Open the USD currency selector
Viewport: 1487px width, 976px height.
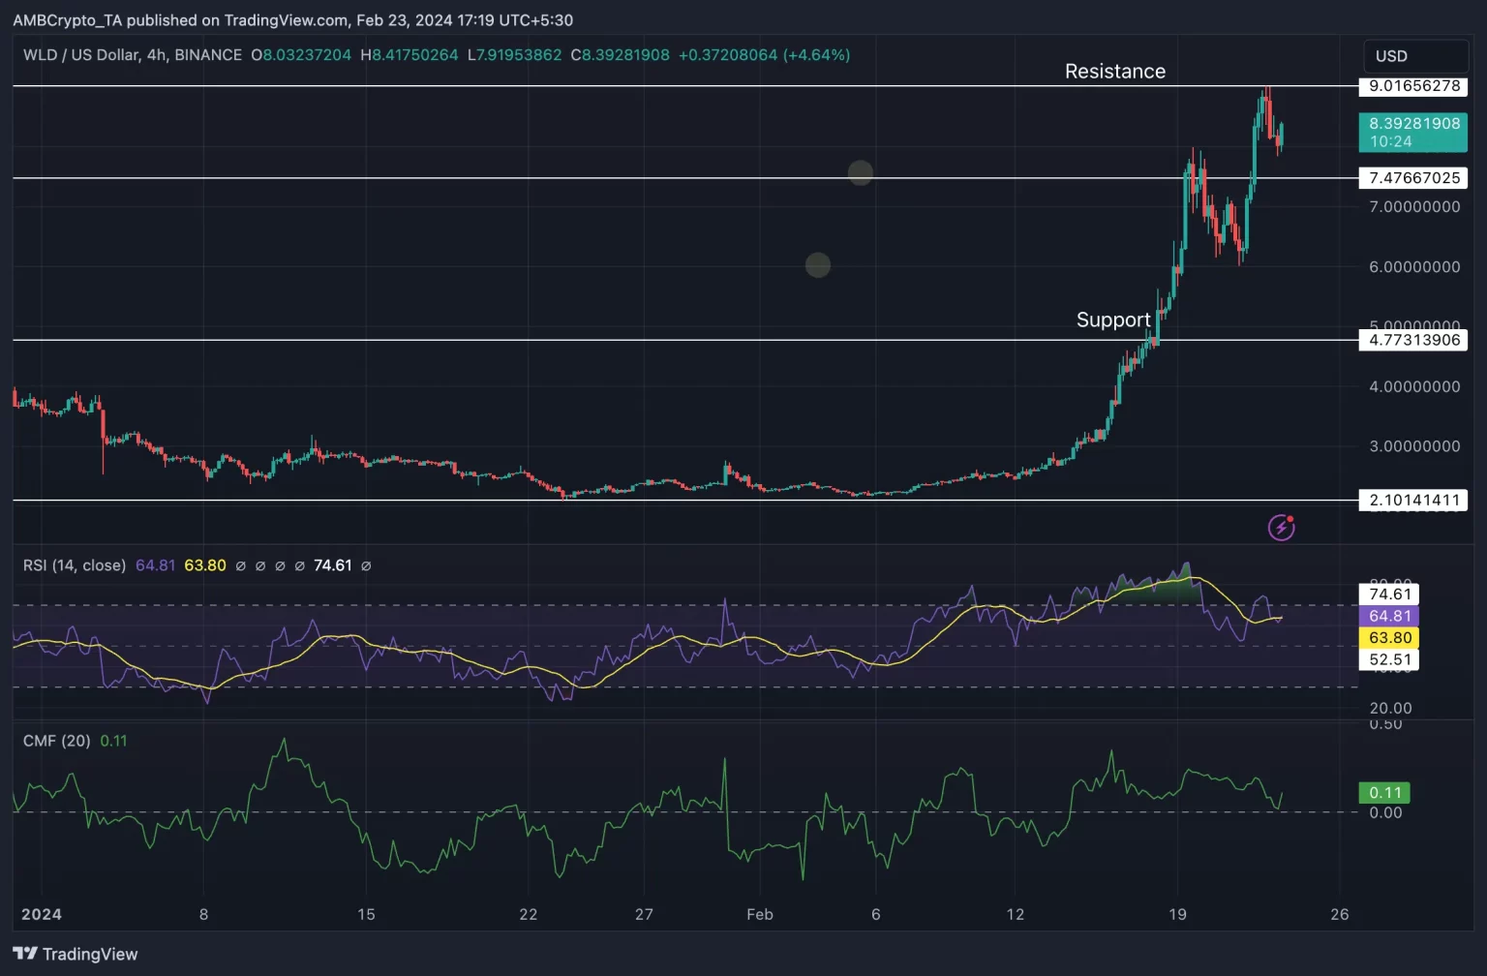coord(1413,56)
